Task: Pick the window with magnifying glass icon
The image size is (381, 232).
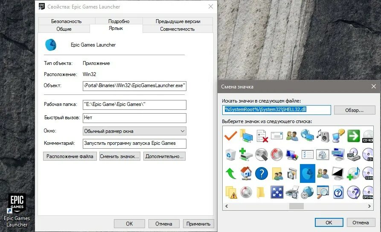Action: point(323,192)
